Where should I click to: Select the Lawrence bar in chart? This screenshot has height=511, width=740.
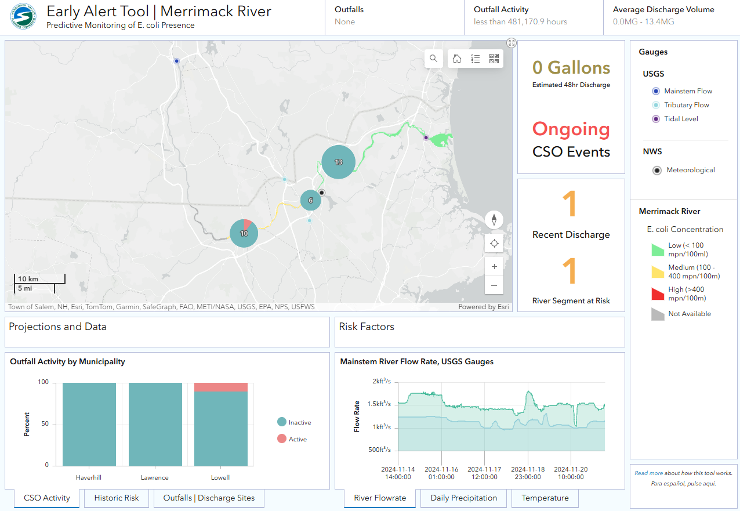pos(155,424)
